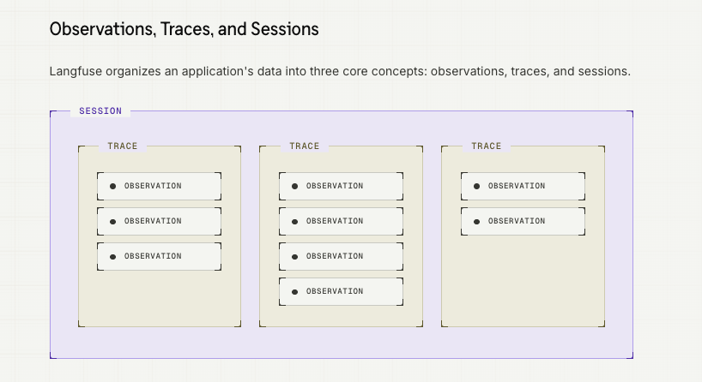Select the middle TRACE box label
Image resolution: width=702 pixels, height=382 pixels.
tap(305, 146)
